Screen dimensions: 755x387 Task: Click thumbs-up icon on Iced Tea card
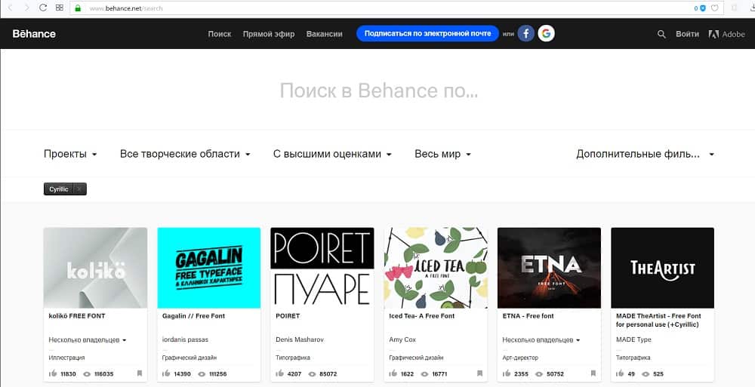tap(393, 373)
